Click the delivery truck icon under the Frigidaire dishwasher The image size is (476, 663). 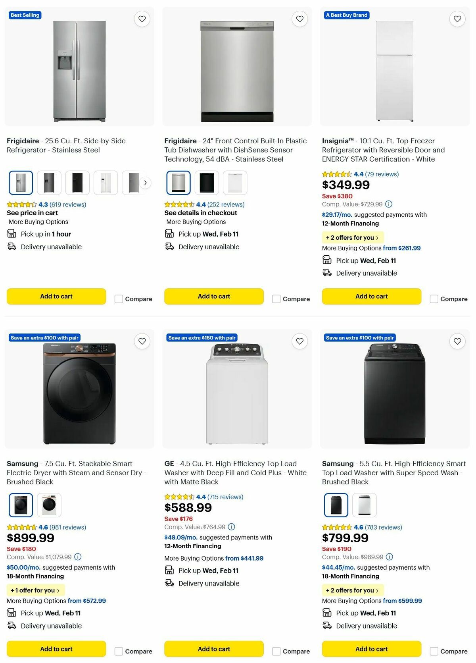click(x=169, y=246)
